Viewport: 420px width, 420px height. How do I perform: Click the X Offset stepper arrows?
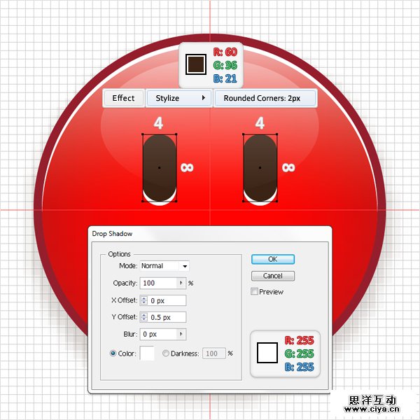click(x=143, y=300)
